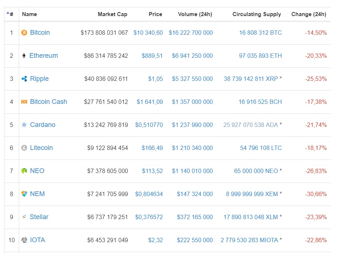Click IOTA price $2,32

tap(155, 240)
